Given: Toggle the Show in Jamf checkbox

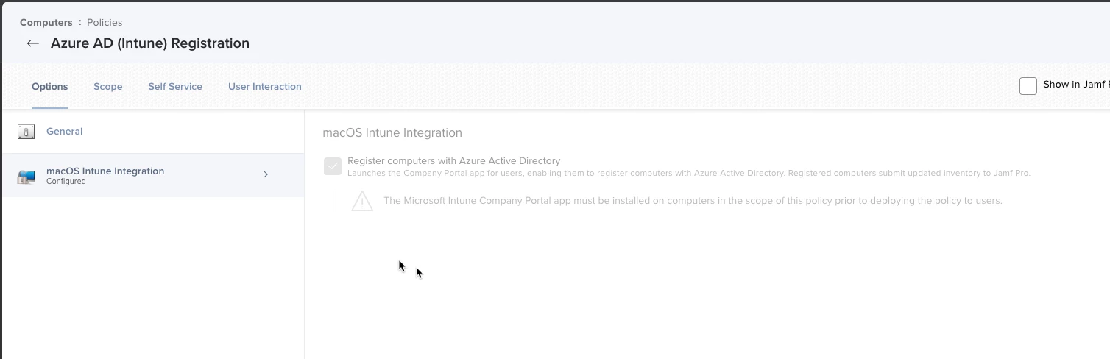Looking at the screenshot, I should (x=1028, y=86).
